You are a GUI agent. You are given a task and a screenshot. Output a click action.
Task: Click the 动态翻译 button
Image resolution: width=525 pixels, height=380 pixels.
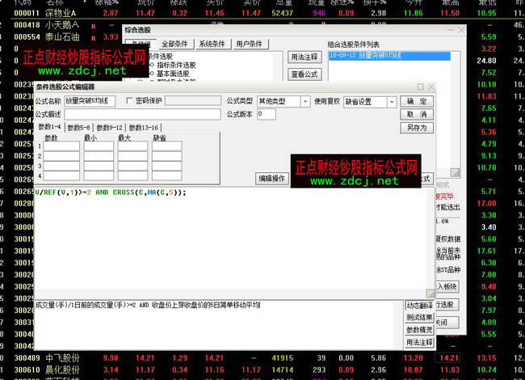coord(418,305)
